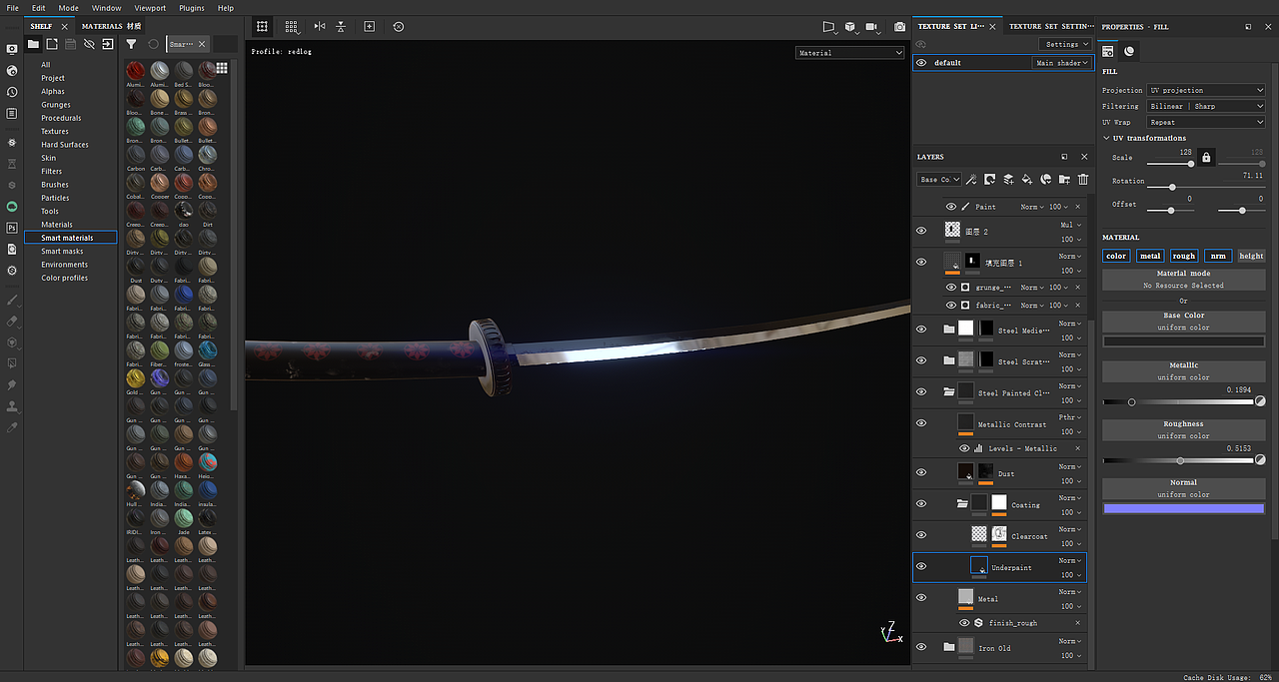The height and width of the screenshot is (682, 1279).
Task: Create a new folder in Layers panel
Action: coord(1063,179)
